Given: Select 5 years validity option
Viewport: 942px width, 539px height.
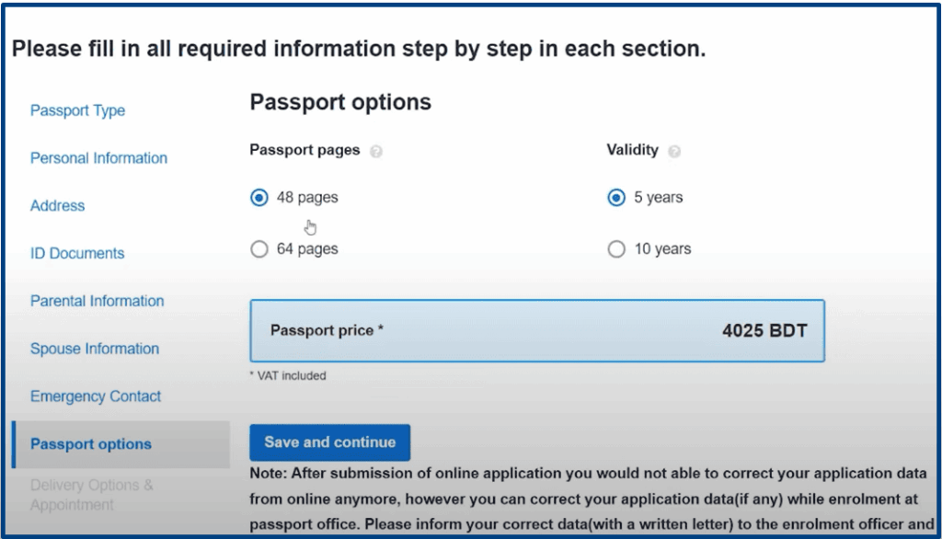Looking at the screenshot, I should pos(616,198).
